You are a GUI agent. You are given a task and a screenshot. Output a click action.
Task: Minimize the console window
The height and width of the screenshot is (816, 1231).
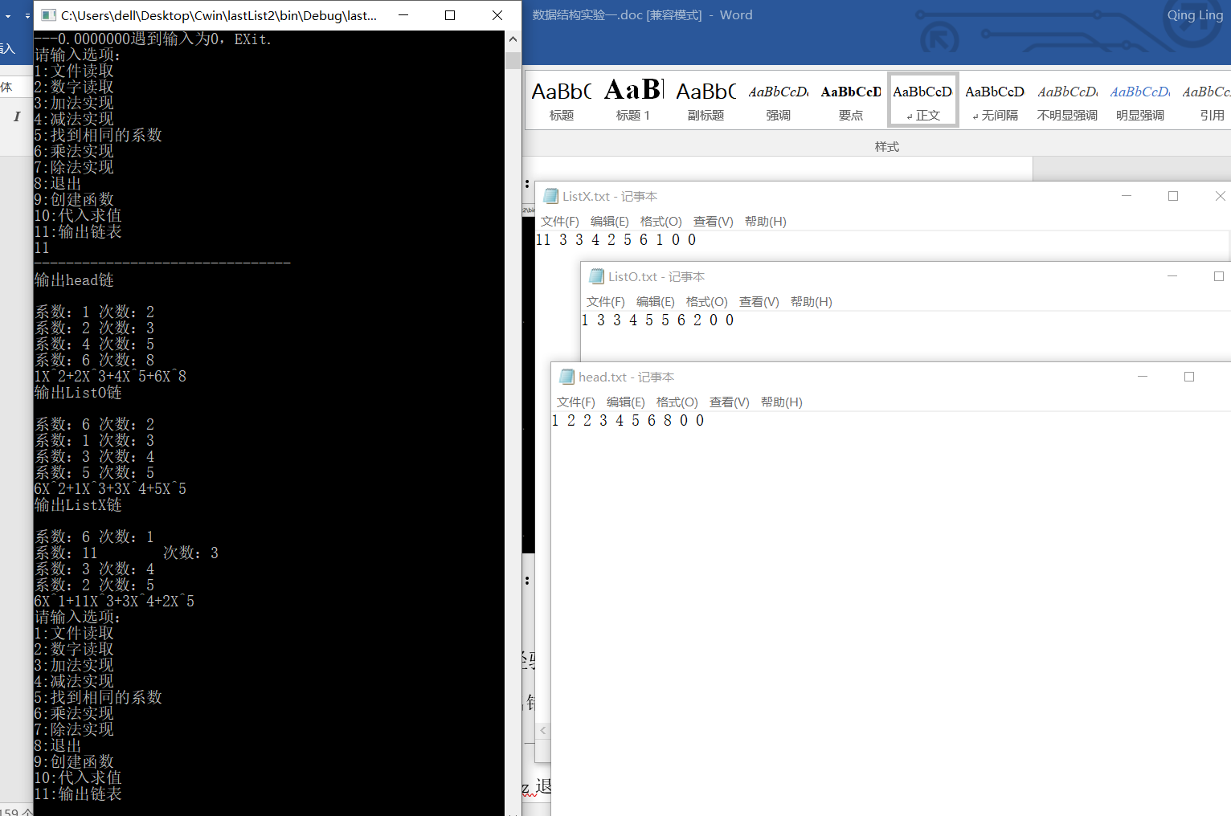pos(403,15)
